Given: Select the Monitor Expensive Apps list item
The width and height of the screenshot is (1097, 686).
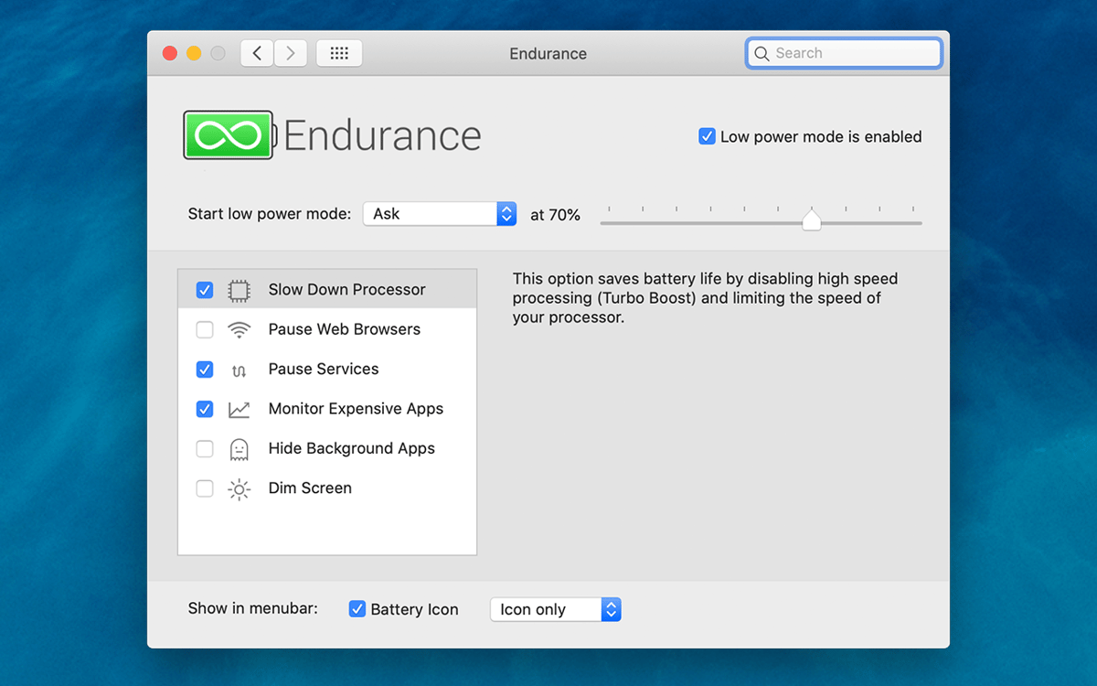Looking at the screenshot, I should coord(355,409).
